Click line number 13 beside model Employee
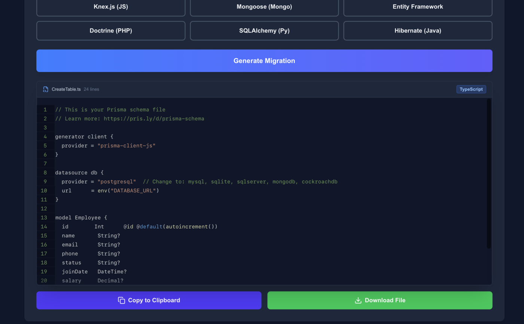Image resolution: width=524 pixels, height=324 pixels. click(45, 217)
